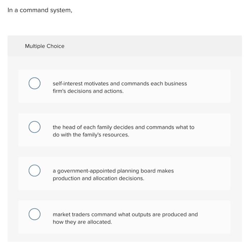
Task: Select the radio button for head of family option
Action: (x=34, y=127)
